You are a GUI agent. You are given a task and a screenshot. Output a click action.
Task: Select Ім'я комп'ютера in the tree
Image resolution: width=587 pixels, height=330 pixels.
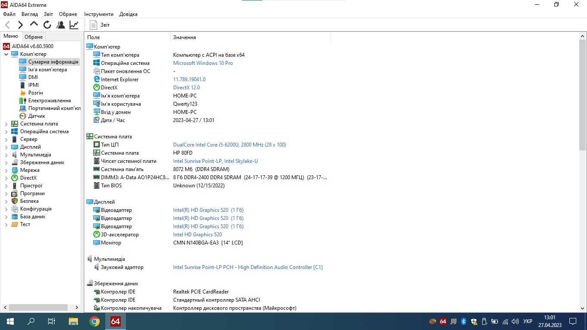coord(47,70)
